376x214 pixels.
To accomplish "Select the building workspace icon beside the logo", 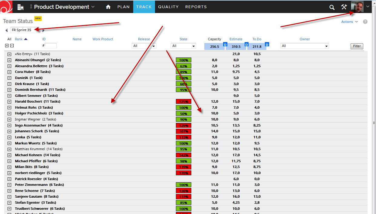I will (x=20, y=7).
